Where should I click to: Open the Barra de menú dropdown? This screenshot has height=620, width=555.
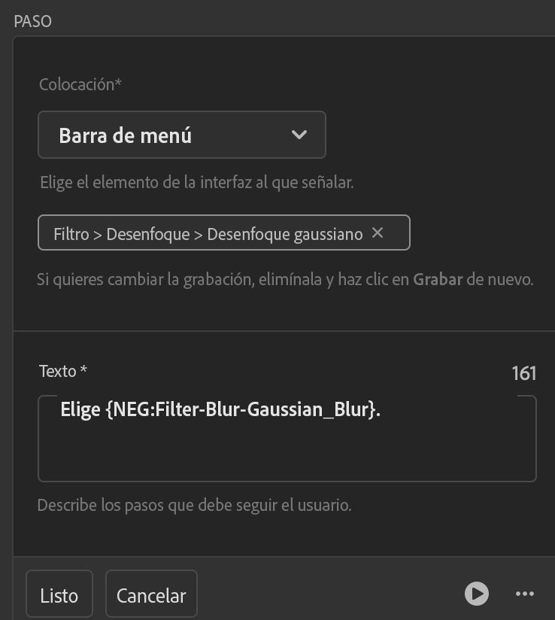pyautogui.click(x=181, y=135)
